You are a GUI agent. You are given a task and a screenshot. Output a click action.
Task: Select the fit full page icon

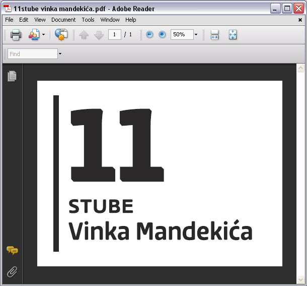point(233,35)
